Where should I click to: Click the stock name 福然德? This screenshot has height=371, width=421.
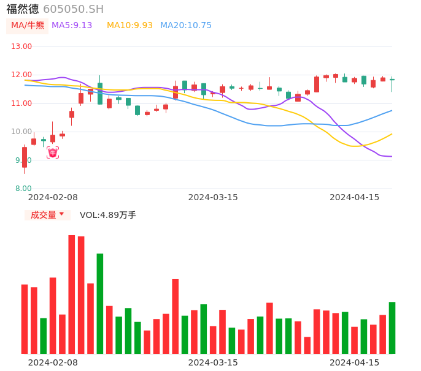click(23, 9)
